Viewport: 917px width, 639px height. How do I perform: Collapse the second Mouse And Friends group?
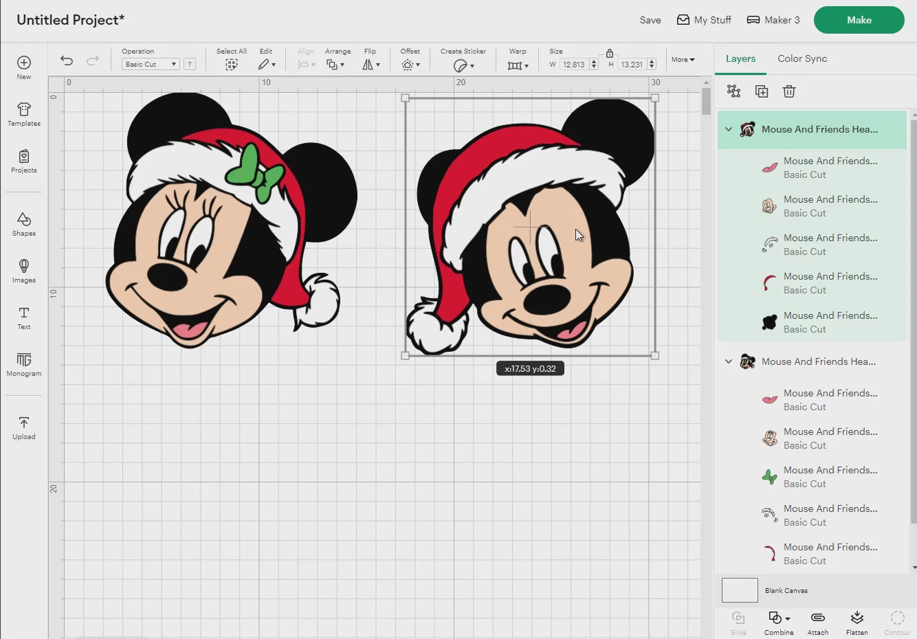click(729, 361)
